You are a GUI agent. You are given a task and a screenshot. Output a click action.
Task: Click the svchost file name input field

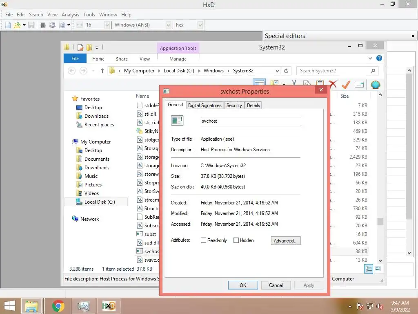pyautogui.click(x=251, y=121)
